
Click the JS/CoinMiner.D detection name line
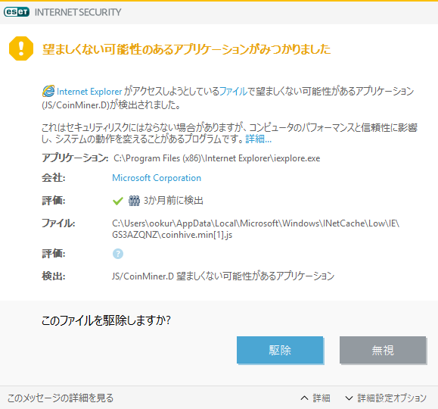click(223, 276)
